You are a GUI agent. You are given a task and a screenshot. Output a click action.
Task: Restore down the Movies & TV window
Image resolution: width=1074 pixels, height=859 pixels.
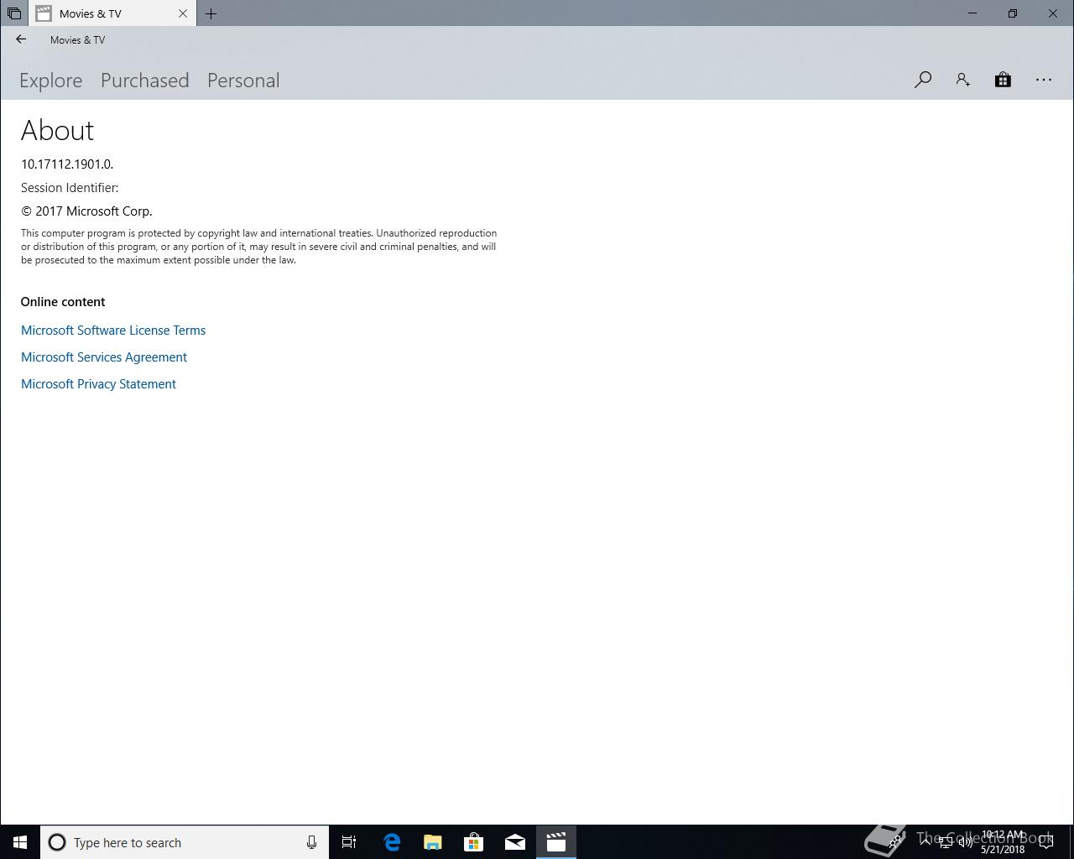pos(1013,13)
